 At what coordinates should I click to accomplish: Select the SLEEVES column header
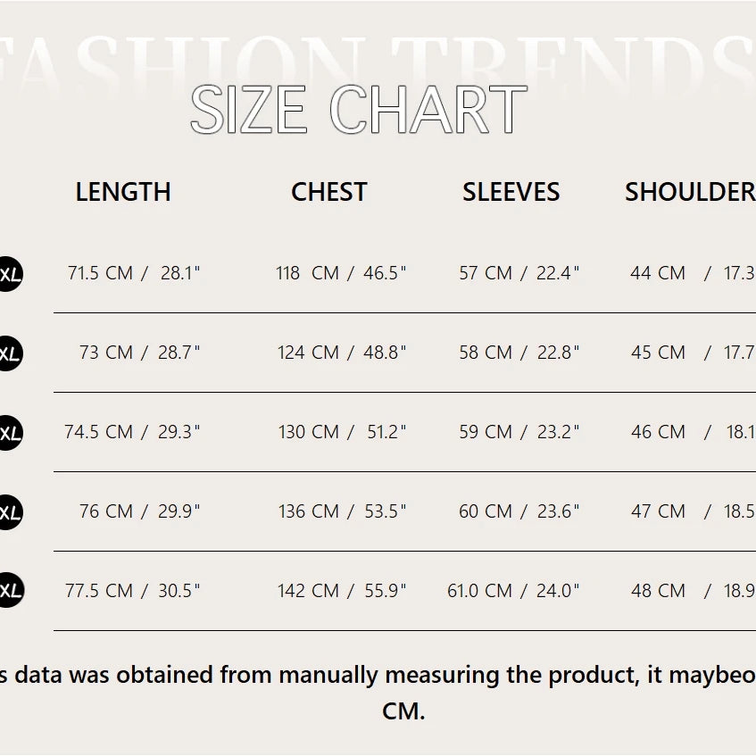(x=511, y=192)
